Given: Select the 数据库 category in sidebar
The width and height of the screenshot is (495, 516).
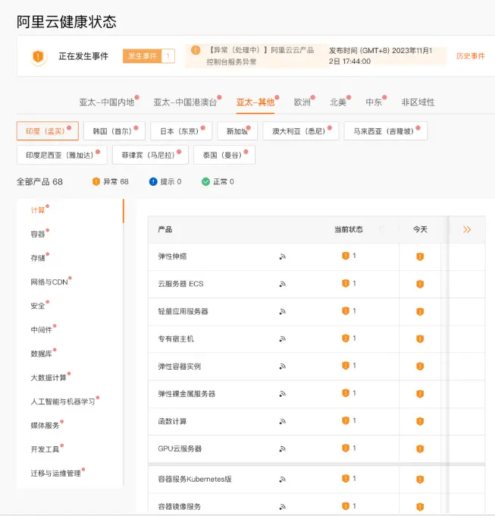Looking at the screenshot, I should tap(42, 354).
